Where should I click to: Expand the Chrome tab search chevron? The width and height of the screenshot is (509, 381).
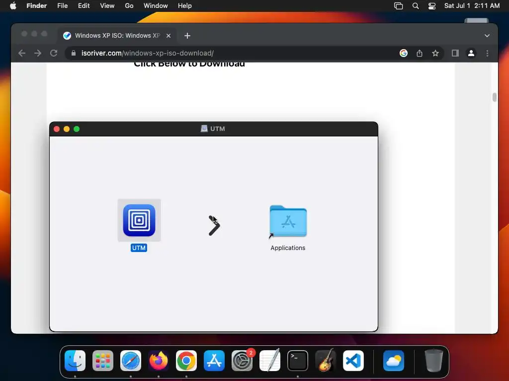(x=487, y=36)
